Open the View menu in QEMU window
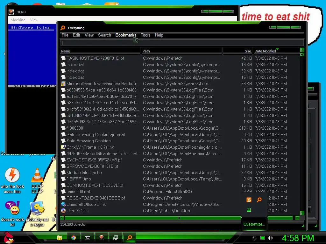326x244 pixels. tap(34, 20)
